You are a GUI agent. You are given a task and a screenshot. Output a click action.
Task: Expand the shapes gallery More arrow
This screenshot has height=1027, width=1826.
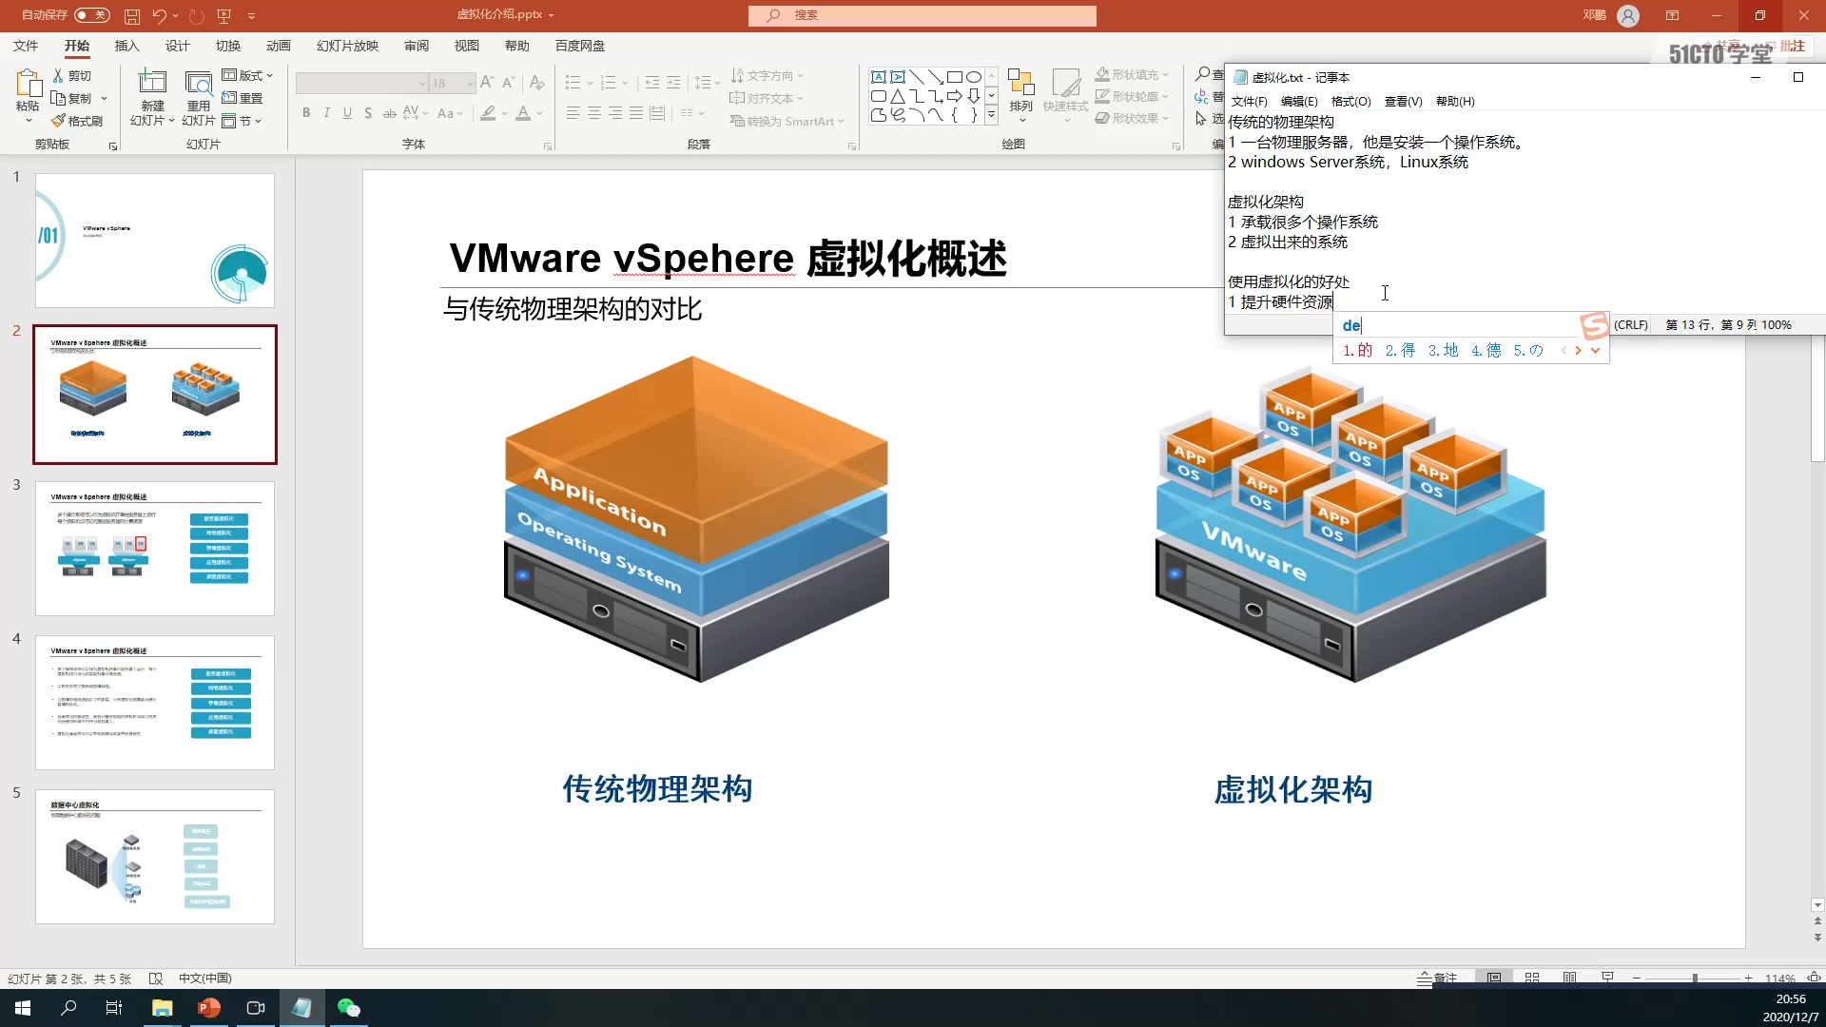pos(991,115)
